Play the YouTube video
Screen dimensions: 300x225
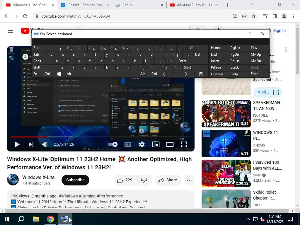[17, 144]
